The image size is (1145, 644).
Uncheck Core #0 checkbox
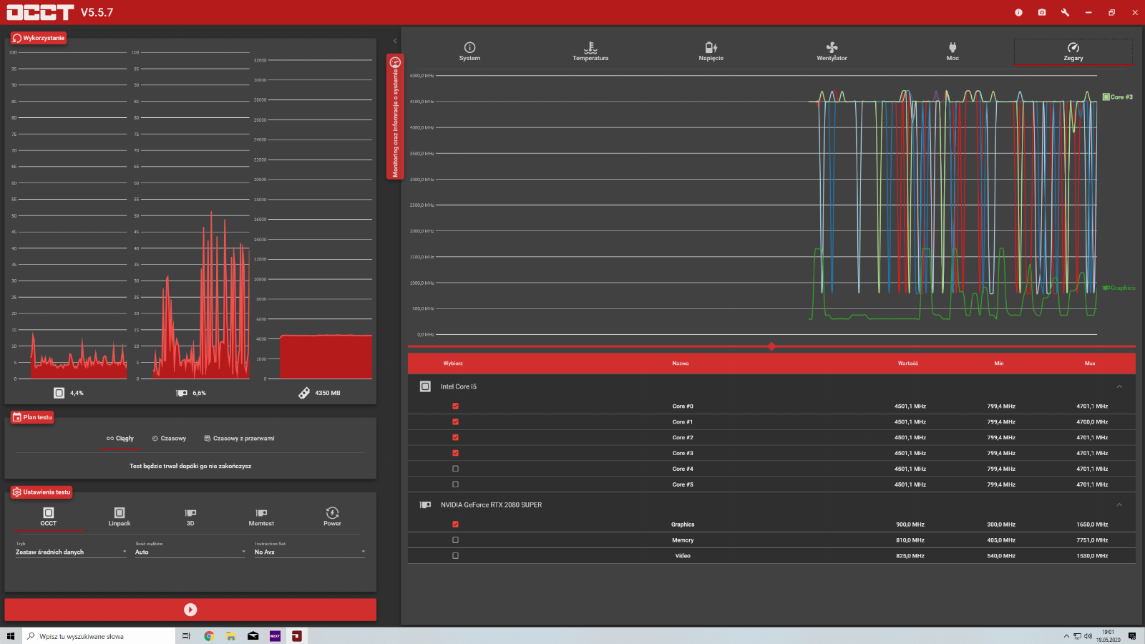click(455, 406)
